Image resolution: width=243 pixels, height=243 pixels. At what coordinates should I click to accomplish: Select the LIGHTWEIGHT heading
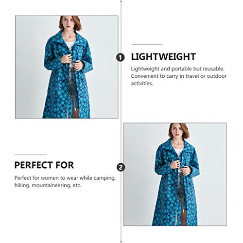[x=163, y=56]
